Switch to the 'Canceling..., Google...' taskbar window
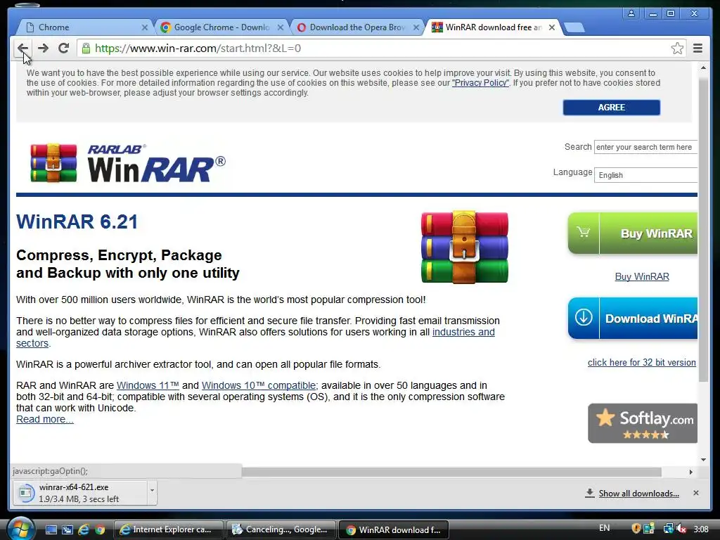This screenshot has width=720, height=540. [281, 529]
